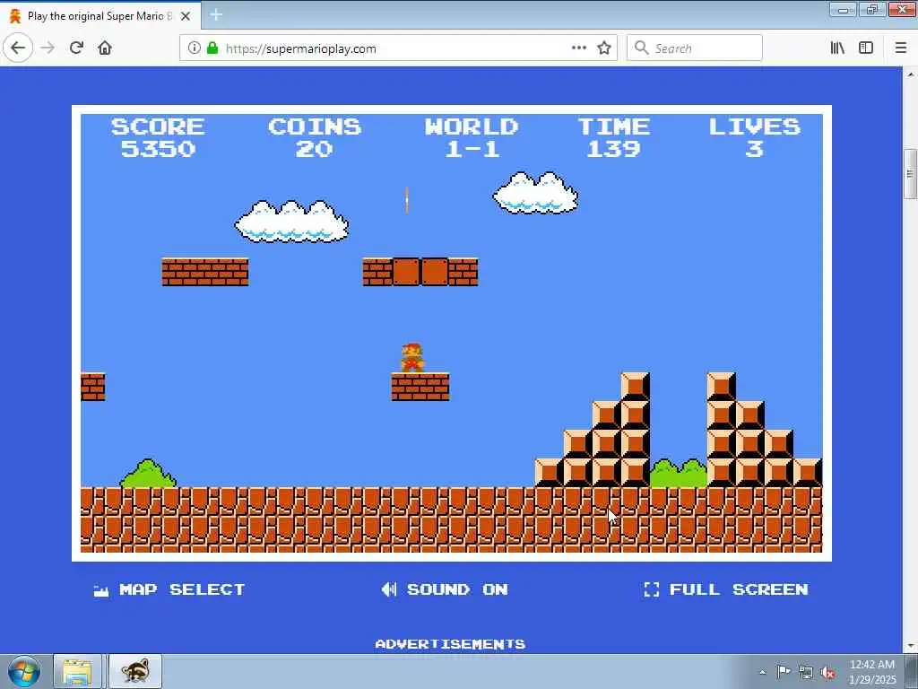Toggle SOUND ON setting
This screenshot has width=918, height=689.
click(x=445, y=589)
